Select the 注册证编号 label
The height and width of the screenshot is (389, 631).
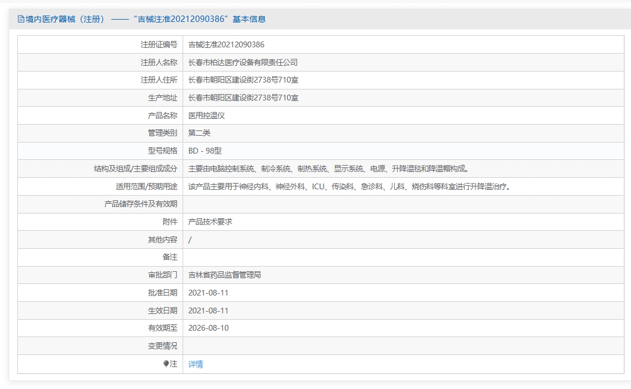tap(159, 44)
